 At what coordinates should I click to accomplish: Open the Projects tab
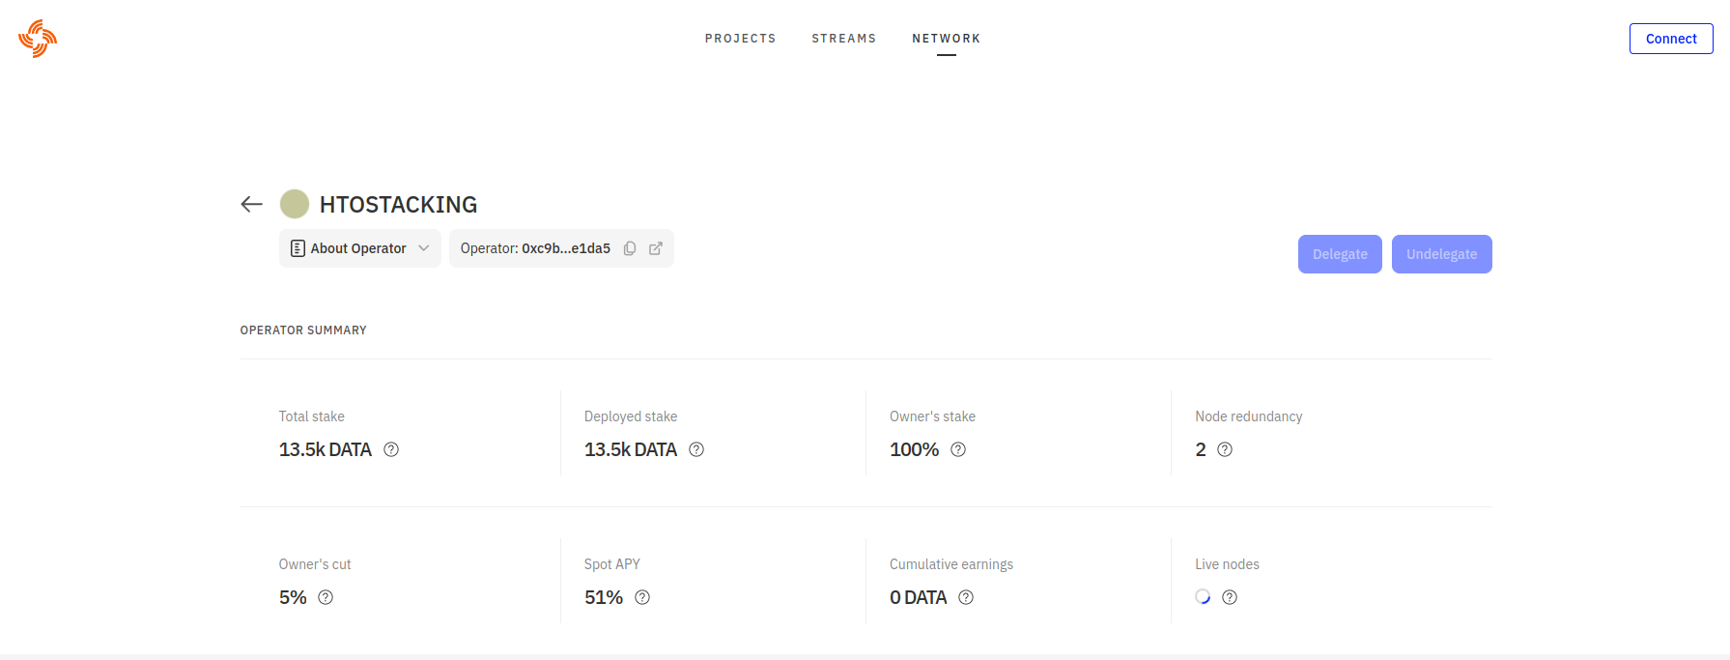coord(740,39)
